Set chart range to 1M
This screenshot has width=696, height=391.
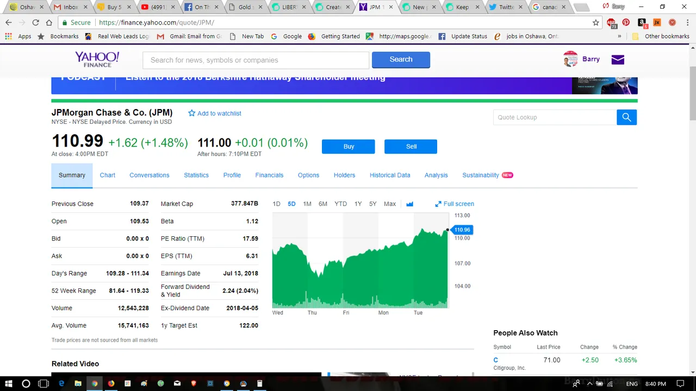click(x=307, y=204)
